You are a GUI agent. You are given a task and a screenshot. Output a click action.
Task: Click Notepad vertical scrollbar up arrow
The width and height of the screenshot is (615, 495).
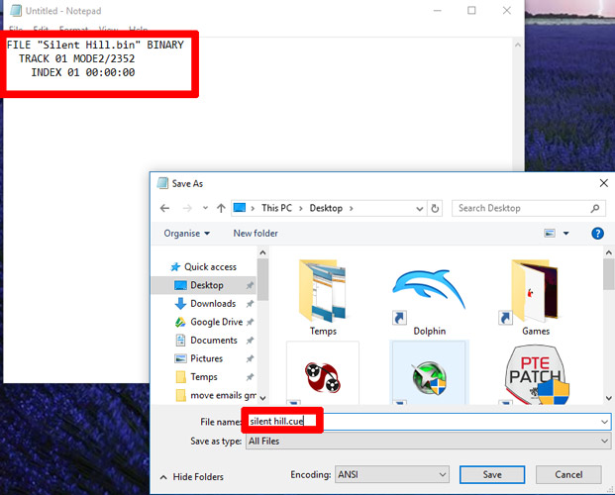tap(518, 46)
